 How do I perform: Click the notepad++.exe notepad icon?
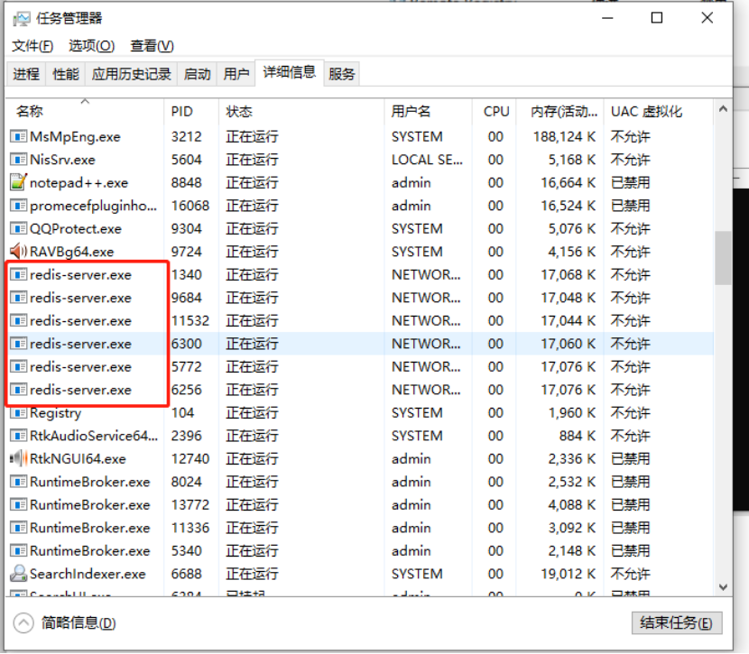18,182
